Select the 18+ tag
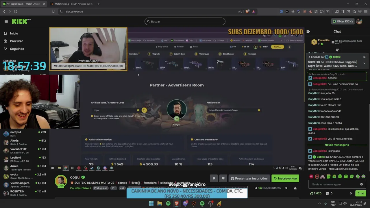The image size is (370, 208). (114, 188)
